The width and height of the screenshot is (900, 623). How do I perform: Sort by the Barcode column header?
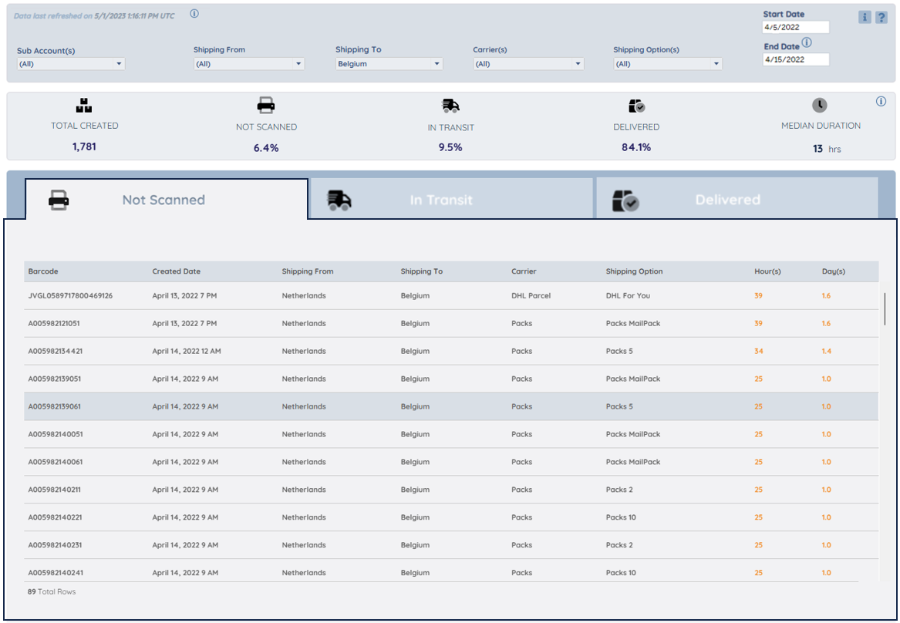click(43, 271)
